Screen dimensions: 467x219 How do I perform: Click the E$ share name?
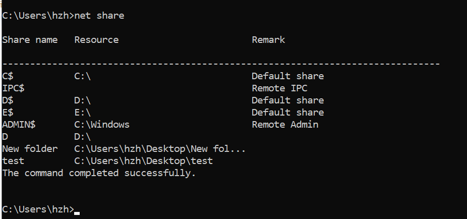coord(8,113)
